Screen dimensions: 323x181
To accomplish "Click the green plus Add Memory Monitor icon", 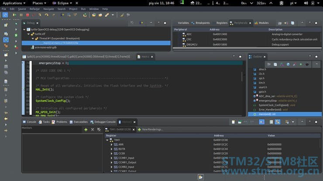I will pyautogui.click(x=86, y=129).
